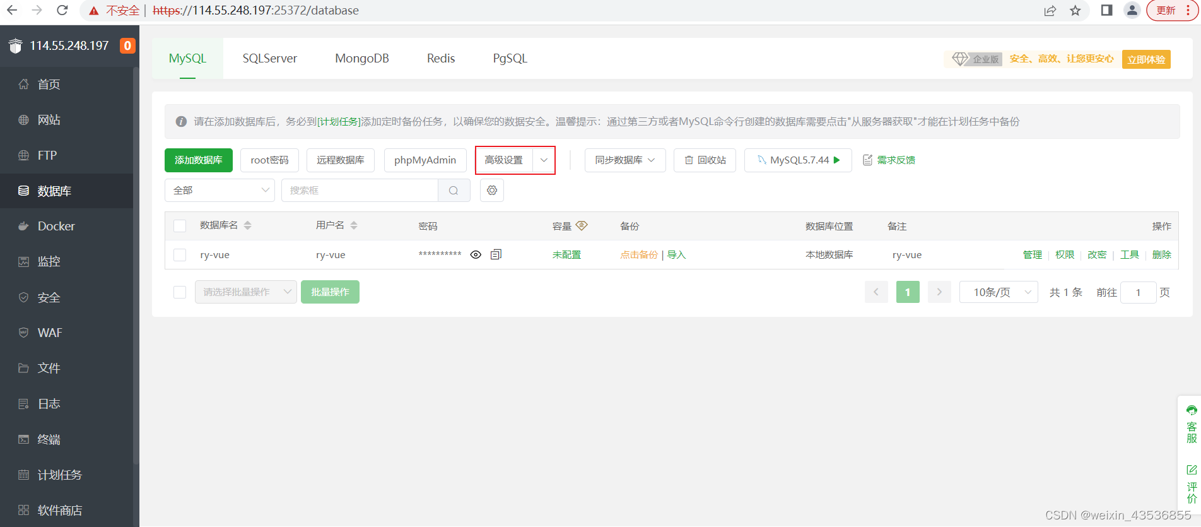Open the 全部 filter dropdown

pos(220,191)
